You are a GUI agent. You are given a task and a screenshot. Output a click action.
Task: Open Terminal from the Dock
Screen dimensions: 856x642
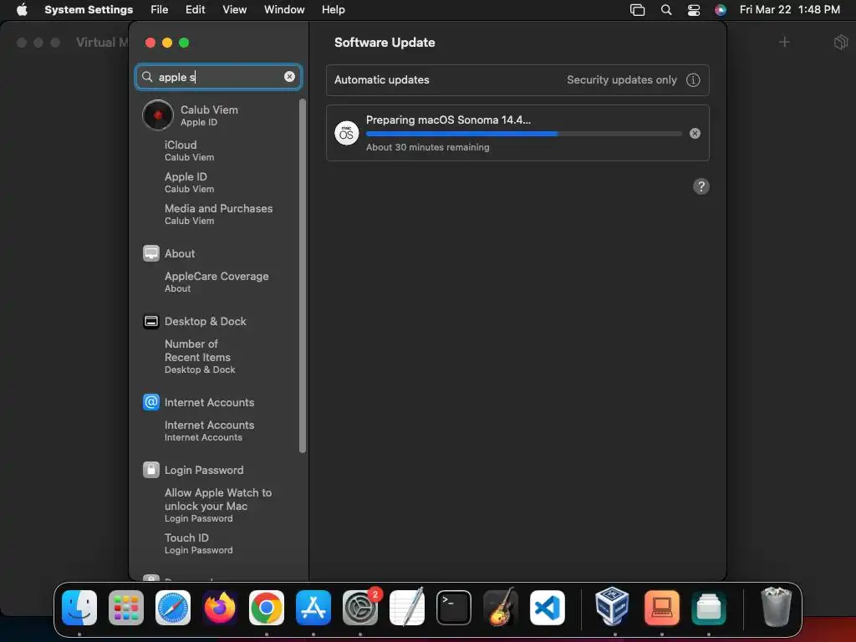pos(454,608)
